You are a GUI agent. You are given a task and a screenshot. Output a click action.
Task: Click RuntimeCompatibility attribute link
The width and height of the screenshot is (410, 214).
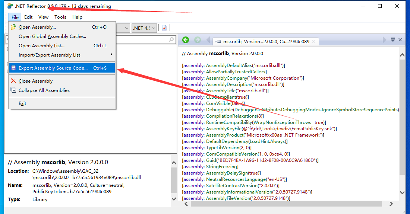coord(229,122)
